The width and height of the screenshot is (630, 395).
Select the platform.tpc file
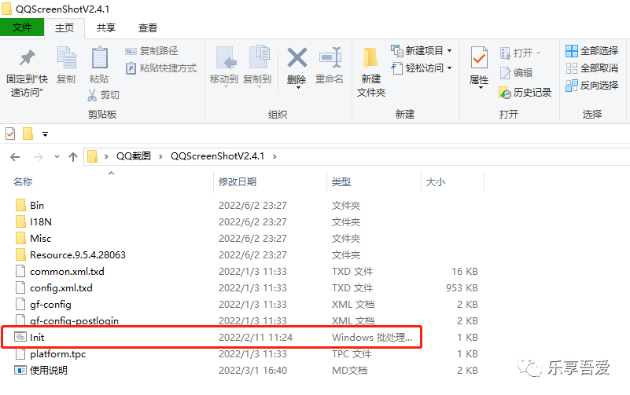pos(58,354)
